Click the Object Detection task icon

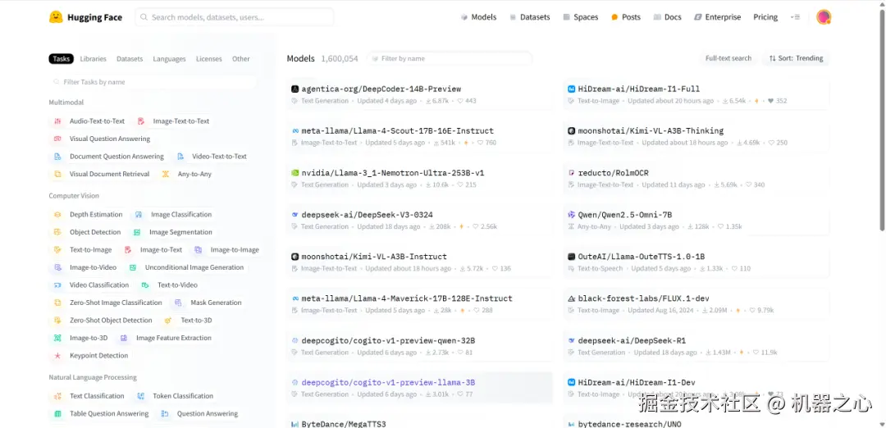coord(57,232)
